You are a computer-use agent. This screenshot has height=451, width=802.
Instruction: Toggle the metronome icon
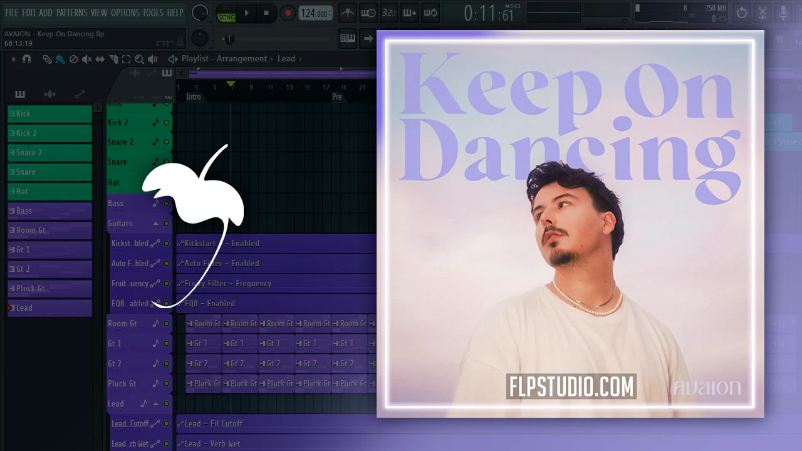pyautogui.click(x=347, y=13)
